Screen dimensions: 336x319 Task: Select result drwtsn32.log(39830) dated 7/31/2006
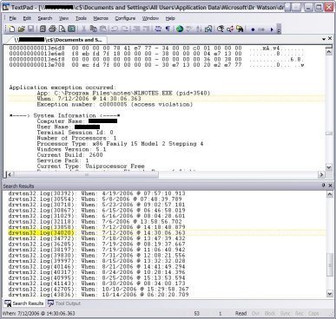[x=96, y=255]
